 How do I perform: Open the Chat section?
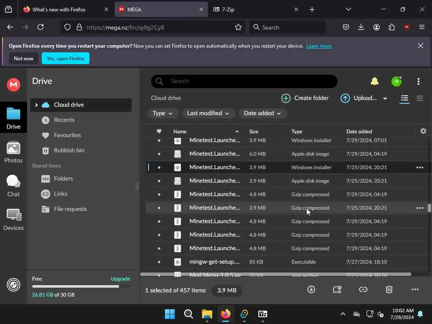click(13, 186)
